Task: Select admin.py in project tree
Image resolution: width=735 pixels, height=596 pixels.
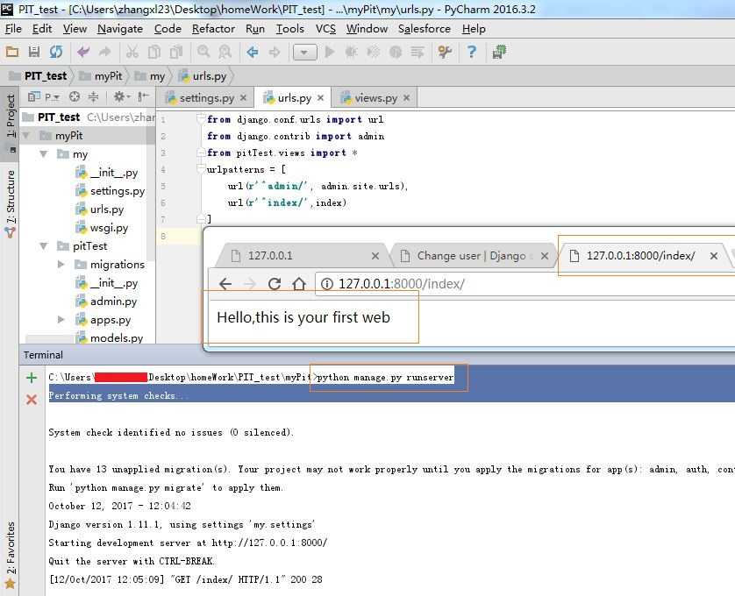Action: [x=106, y=302]
